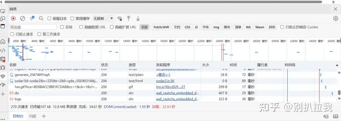
Task: Sort by 时间线 column arrow
Action: click(x=337, y=65)
